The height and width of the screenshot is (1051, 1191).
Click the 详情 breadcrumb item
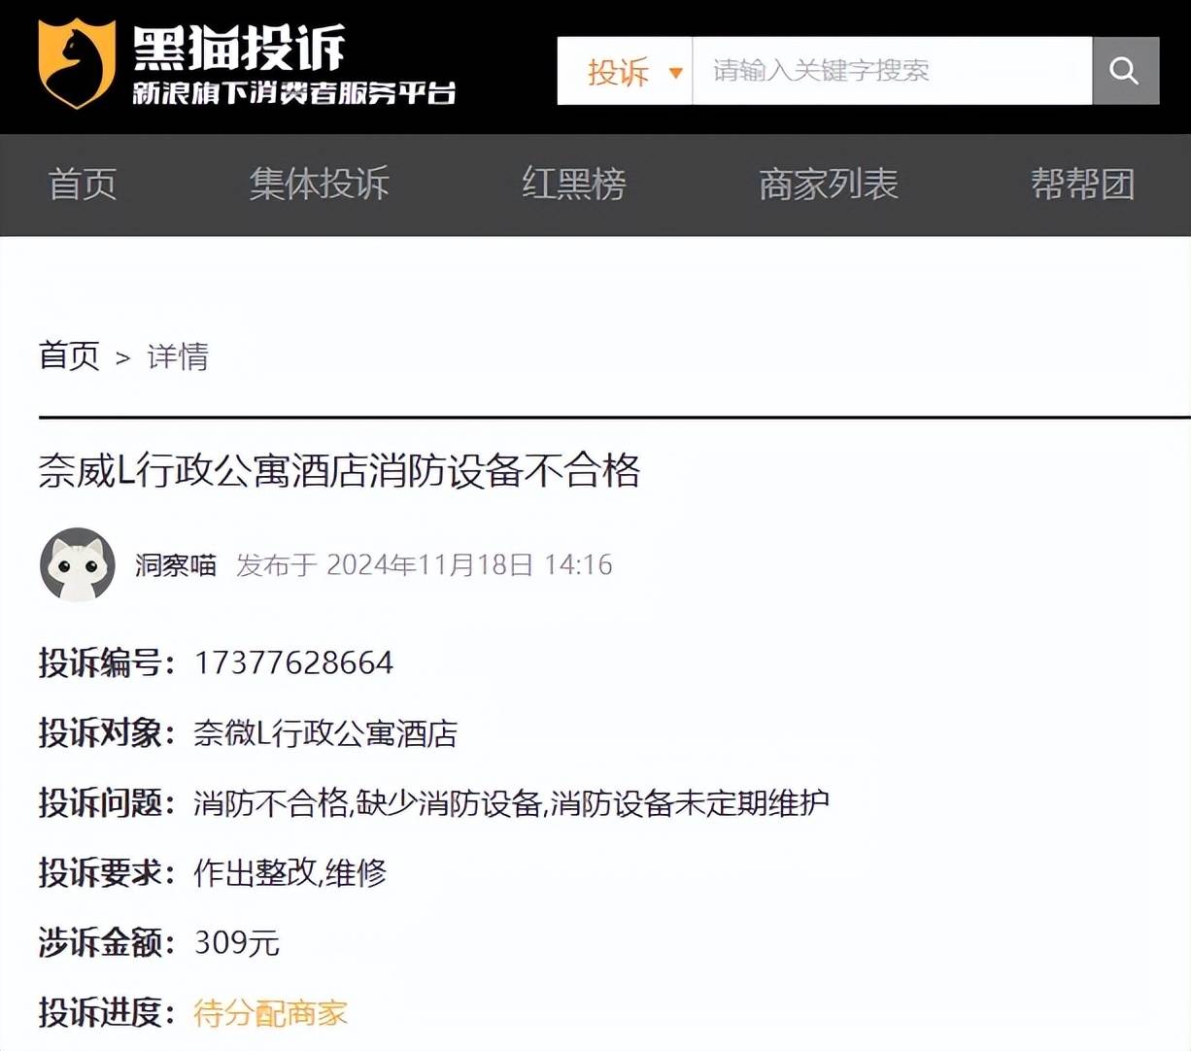click(178, 356)
